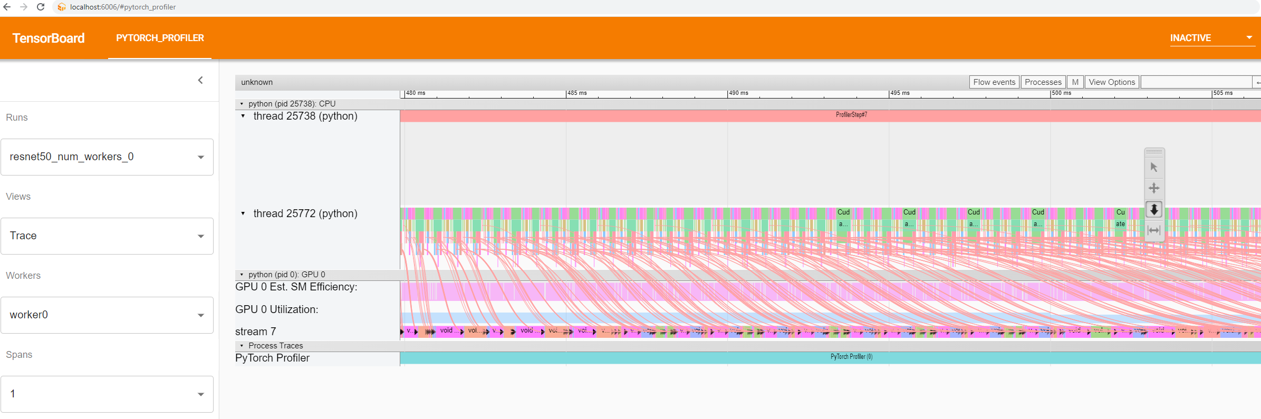Switch to the PYTORCH_PROFILER tab

coord(160,38)
